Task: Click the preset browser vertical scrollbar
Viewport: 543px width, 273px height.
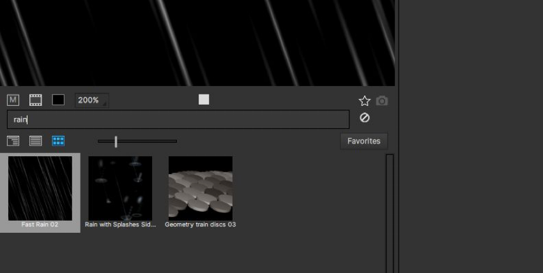Action: click(390, 214)
